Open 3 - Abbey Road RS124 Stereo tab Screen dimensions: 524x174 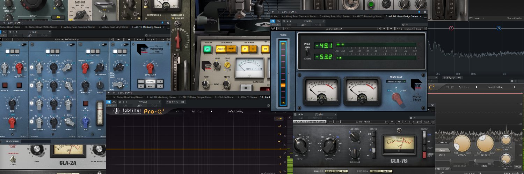tap(41, 27)
